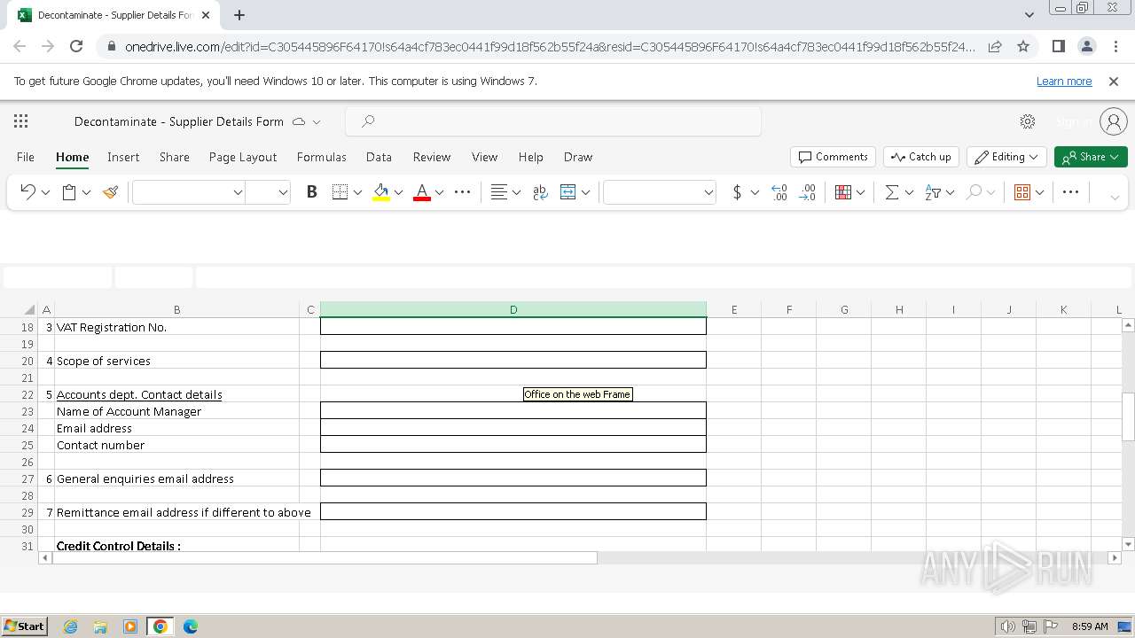Click the Paste clipboard icon
The image size is (1135, 638).
click(x=69, y=192)
